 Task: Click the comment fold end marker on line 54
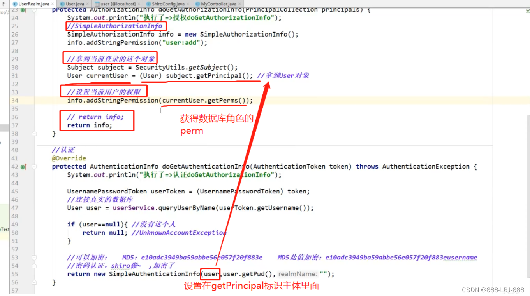[34, 266]
